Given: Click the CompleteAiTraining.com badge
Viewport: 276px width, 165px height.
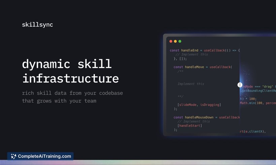Looking at the screenshot, I should (x=40, y=156).
